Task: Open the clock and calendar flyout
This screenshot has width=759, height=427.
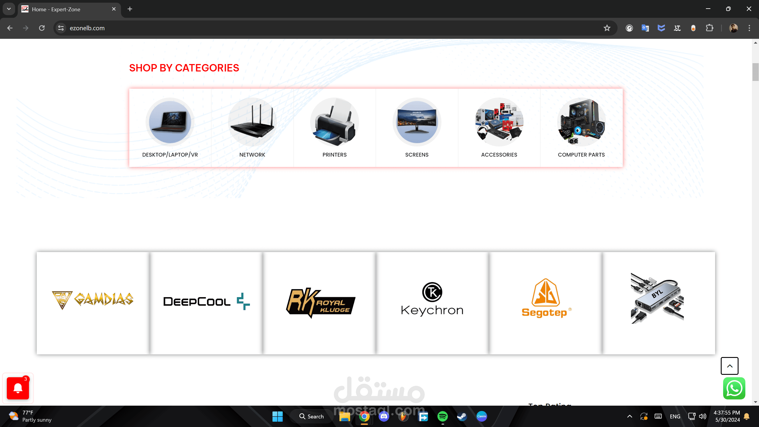Action: pos(727,417)
